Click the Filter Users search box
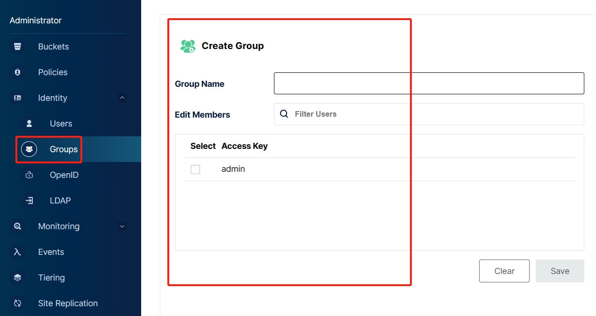596x316 pixels. [x=435, y=114]
